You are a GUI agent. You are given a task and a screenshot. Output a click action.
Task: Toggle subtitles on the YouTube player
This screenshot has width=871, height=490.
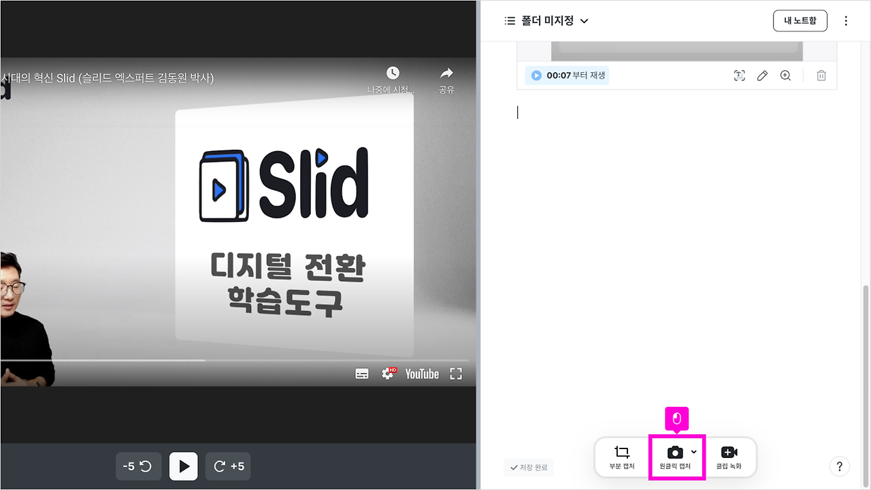(x=362, y=373)
